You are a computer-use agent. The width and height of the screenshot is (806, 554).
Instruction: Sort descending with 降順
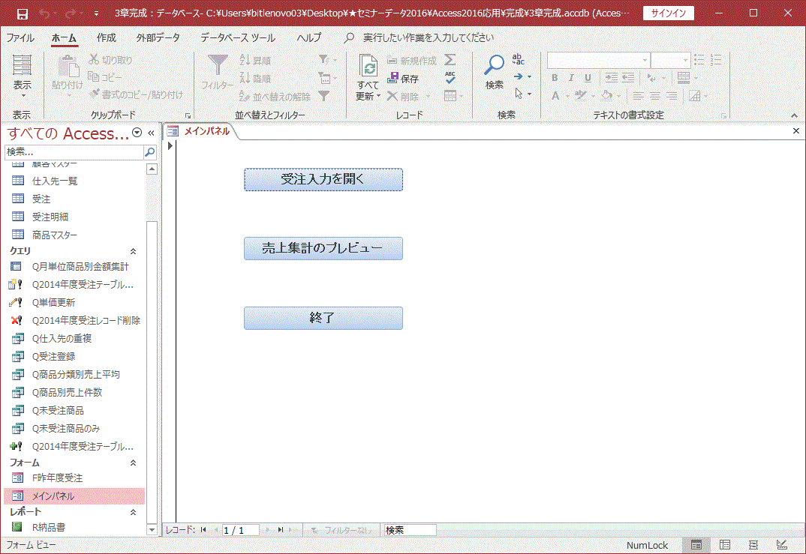click(x=255, y=78)
